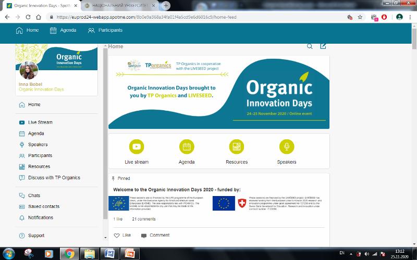Screen dimensions: 417x260
Task: Open Word from the taskbar
Action: coord(109,254)
